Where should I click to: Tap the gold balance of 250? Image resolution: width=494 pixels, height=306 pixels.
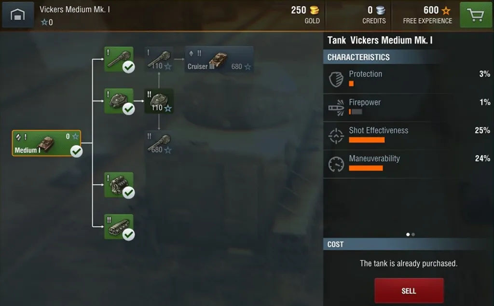305,14
